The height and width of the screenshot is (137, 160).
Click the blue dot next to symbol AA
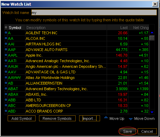[x=6, y=38]
